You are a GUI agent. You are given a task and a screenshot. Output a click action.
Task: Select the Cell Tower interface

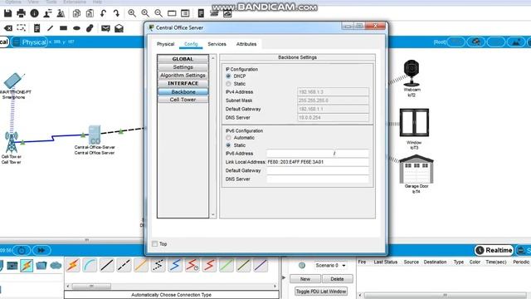pyautogui.click(x=183, y=100)
